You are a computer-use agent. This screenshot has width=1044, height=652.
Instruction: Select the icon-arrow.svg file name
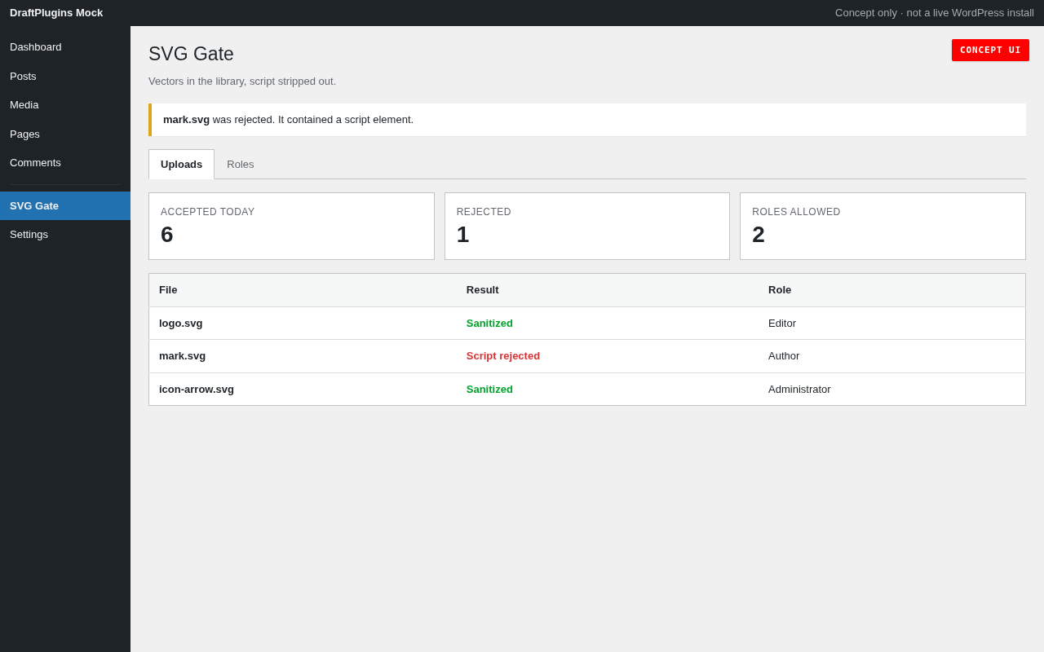tap(197, 390)
